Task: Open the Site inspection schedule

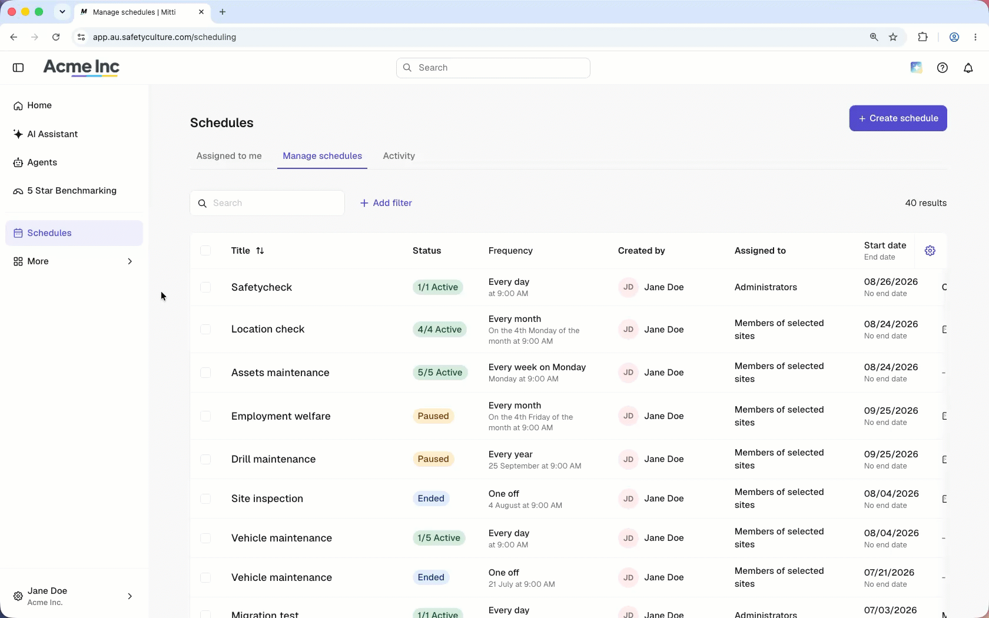Action: click(x=267, y=499)
